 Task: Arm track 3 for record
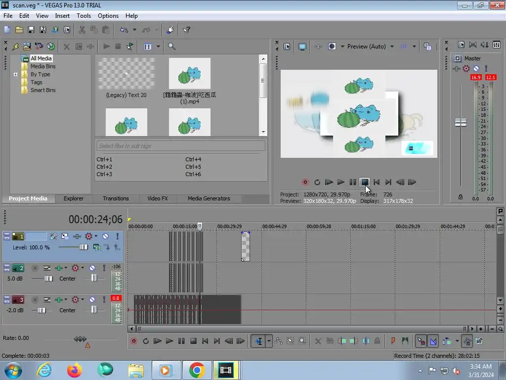click(35, 299)
